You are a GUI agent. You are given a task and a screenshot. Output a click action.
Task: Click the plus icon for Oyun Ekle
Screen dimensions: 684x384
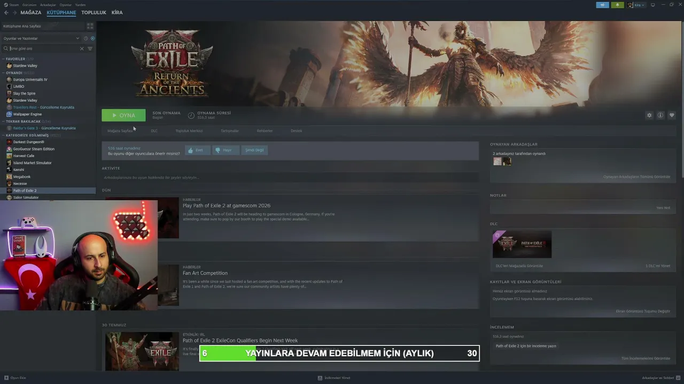pos(6,378)
